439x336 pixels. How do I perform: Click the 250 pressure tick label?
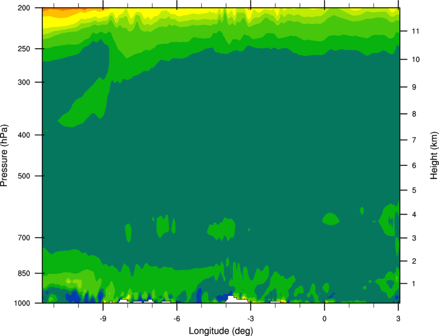click(24, 49)
